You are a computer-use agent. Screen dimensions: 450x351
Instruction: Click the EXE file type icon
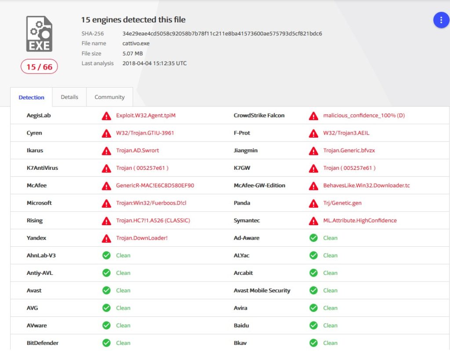39,34
